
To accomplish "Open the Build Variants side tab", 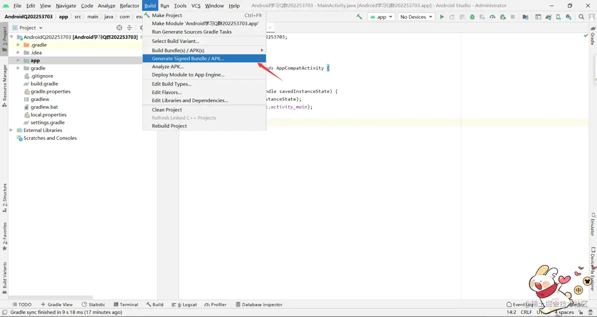I will [4, 278].
